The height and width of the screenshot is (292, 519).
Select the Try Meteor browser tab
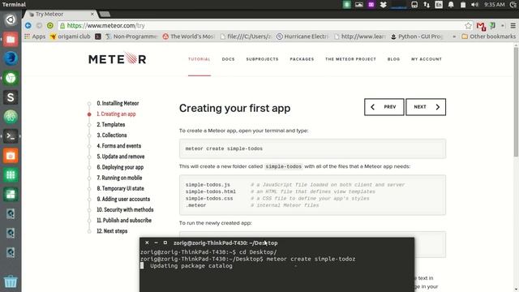click(59, 14)
